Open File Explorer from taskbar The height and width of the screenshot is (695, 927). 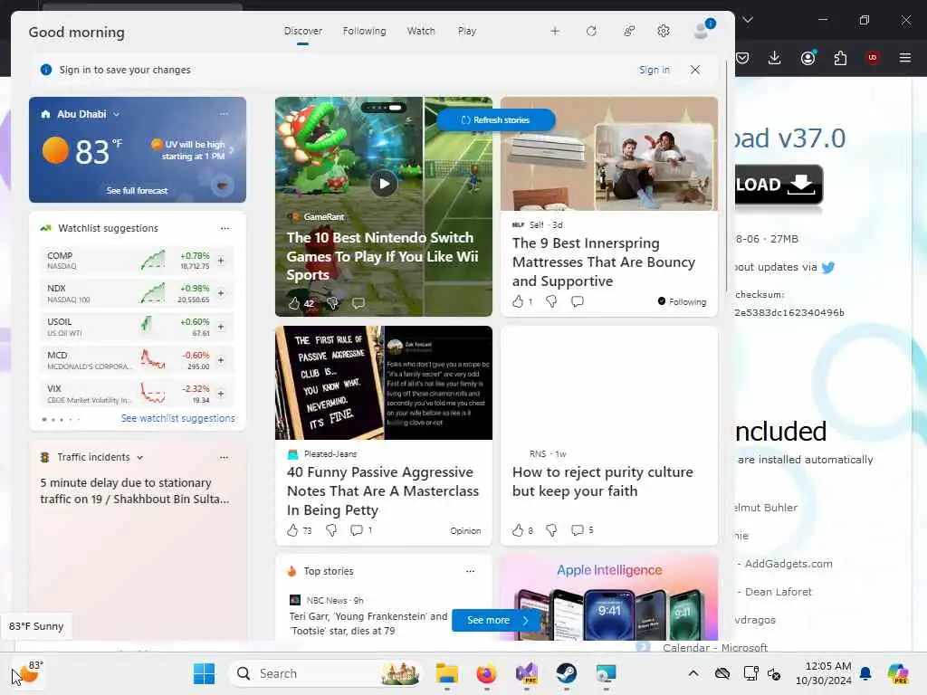pyautogui.click(x=447, y=673)
